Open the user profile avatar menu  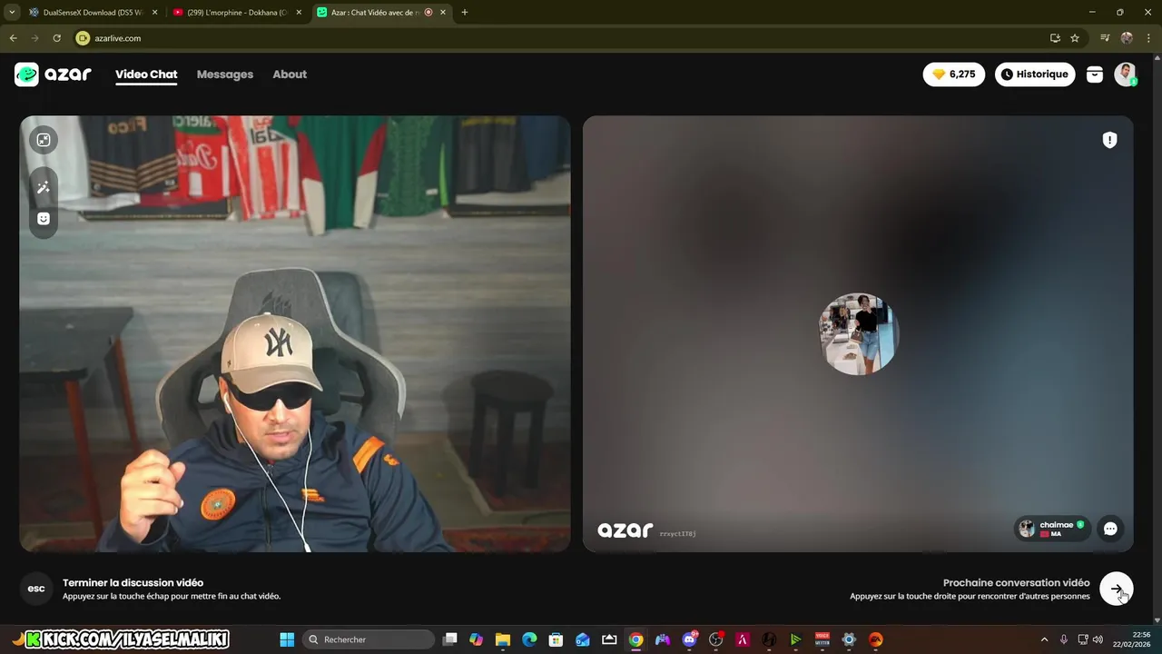pyautogui.click(x=1126, y=74)
